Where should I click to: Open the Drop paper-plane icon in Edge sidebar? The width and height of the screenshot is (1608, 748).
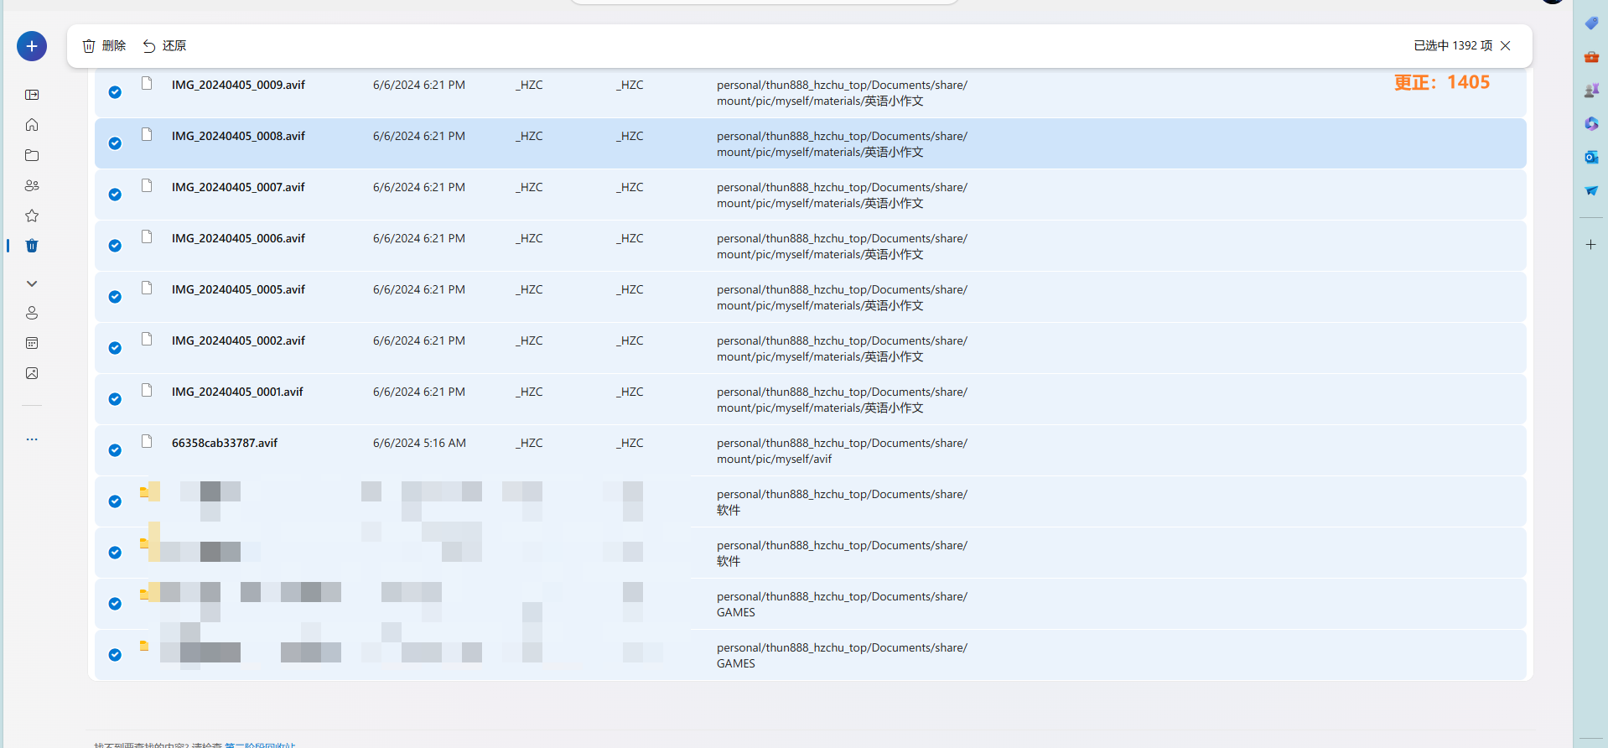click(1591, 190)
